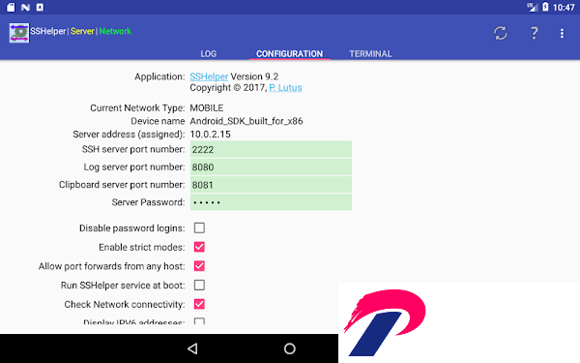Tap the refresh/restart server icon
The height and width of the screenshot is (363, 580).
click(501, 33)
